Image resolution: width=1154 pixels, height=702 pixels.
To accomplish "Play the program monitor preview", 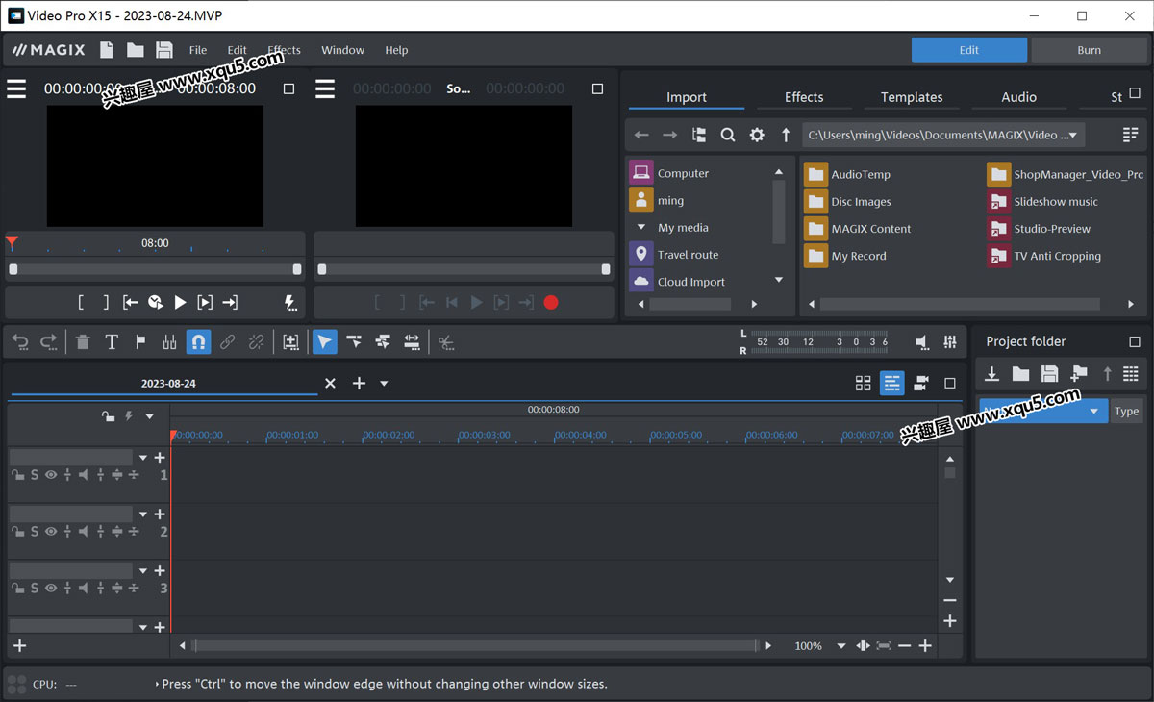I will coord(180,302).
